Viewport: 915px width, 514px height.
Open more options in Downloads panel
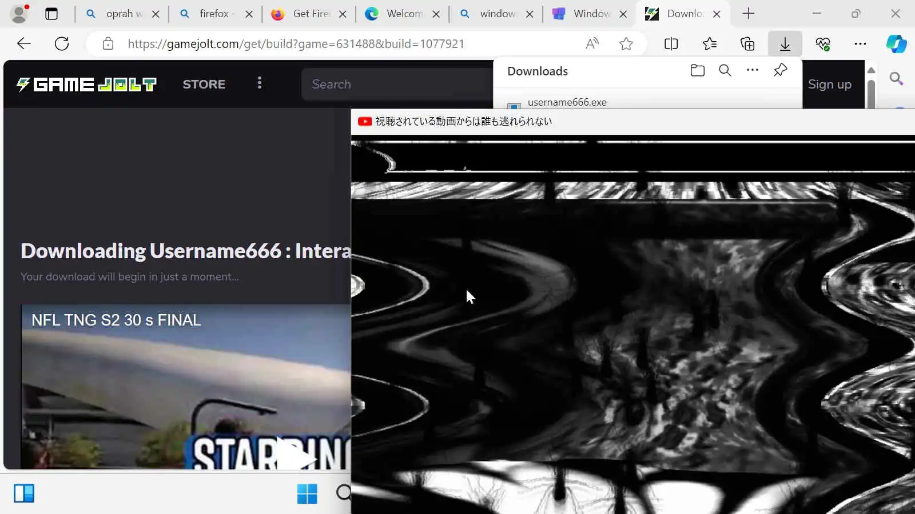click(x=753, y=70)
